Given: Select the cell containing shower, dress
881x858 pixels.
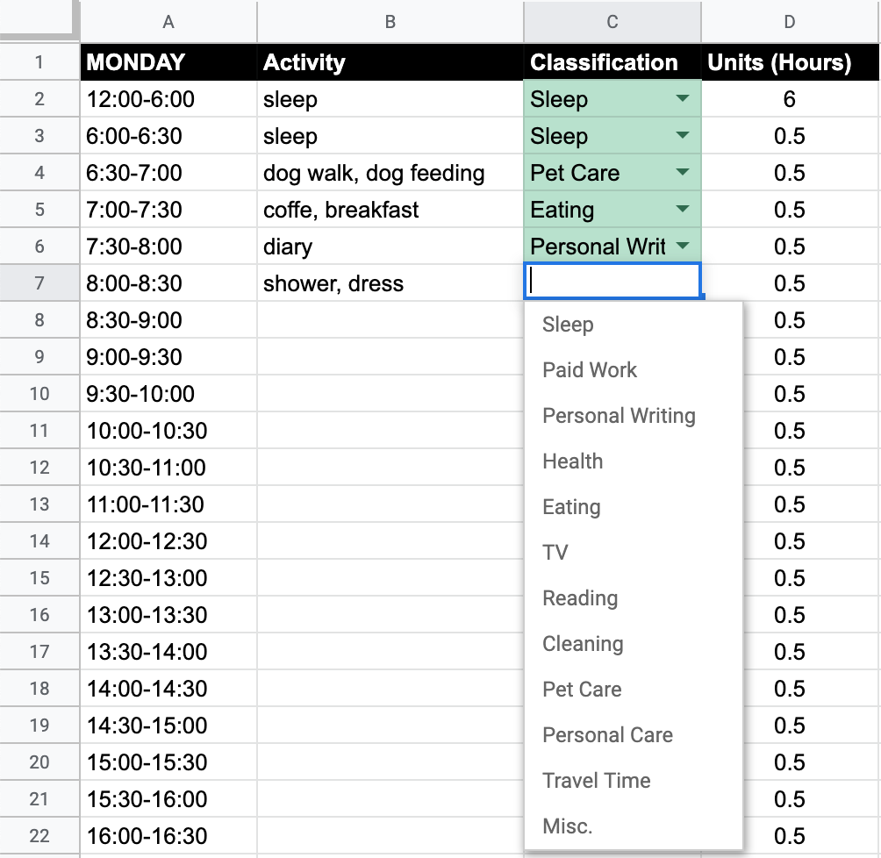Looking at the screenshot, I should coord(390,283).
